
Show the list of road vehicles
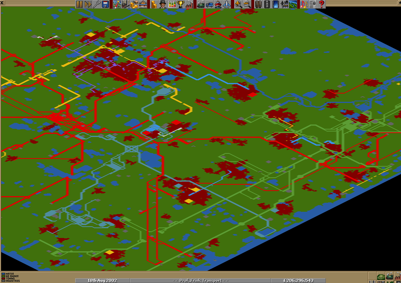[x=209, y=4]
